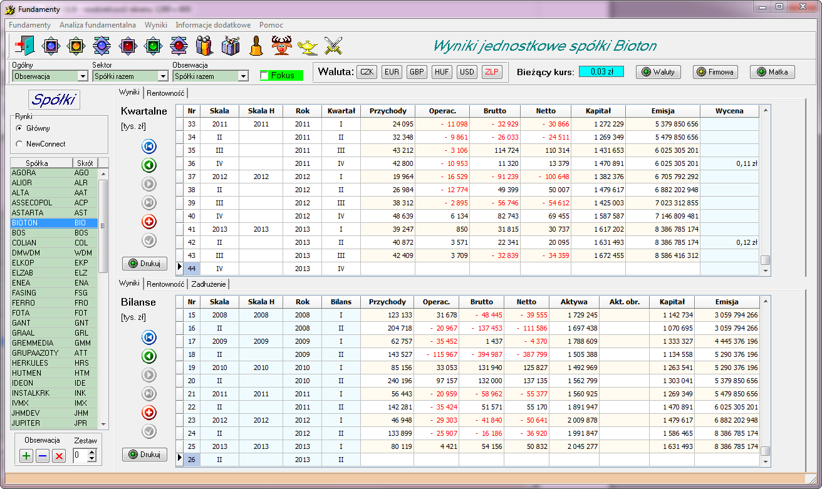Select USD currency
The width and height of the screenshot is (822, 489).
[467, 72]
